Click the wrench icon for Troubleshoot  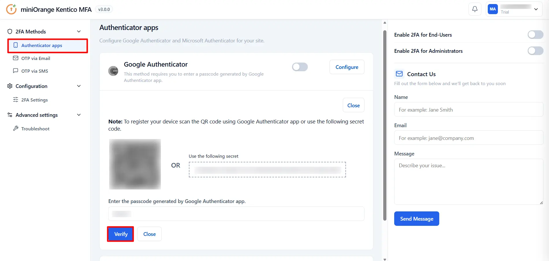(x=16, y=128)
